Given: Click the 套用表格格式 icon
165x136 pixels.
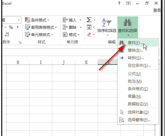Looking at the screenshot, I should (28, 27).
